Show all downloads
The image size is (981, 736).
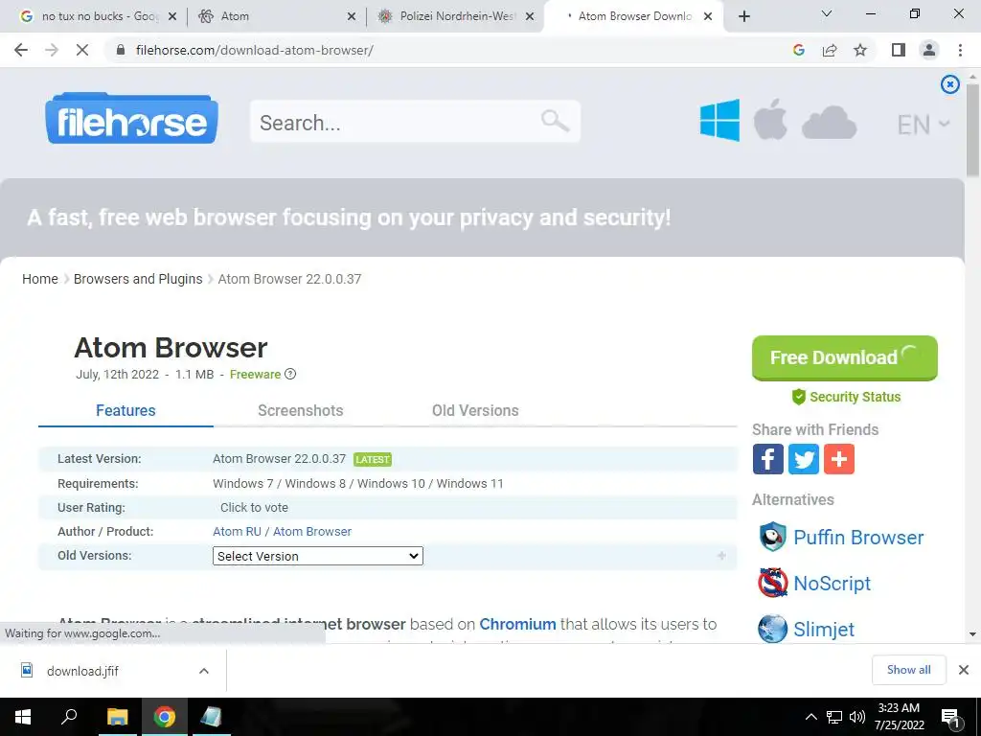(908, 670)
